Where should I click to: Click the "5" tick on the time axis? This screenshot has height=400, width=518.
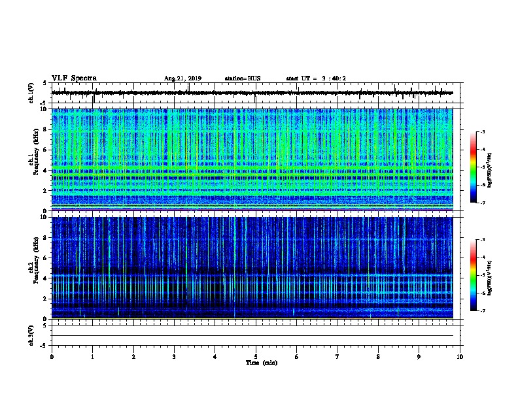[256, 357]
